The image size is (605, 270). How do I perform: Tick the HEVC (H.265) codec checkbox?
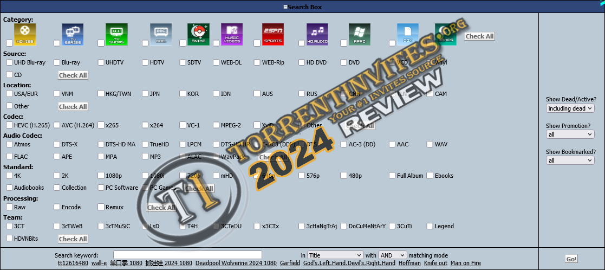[10, 126]
